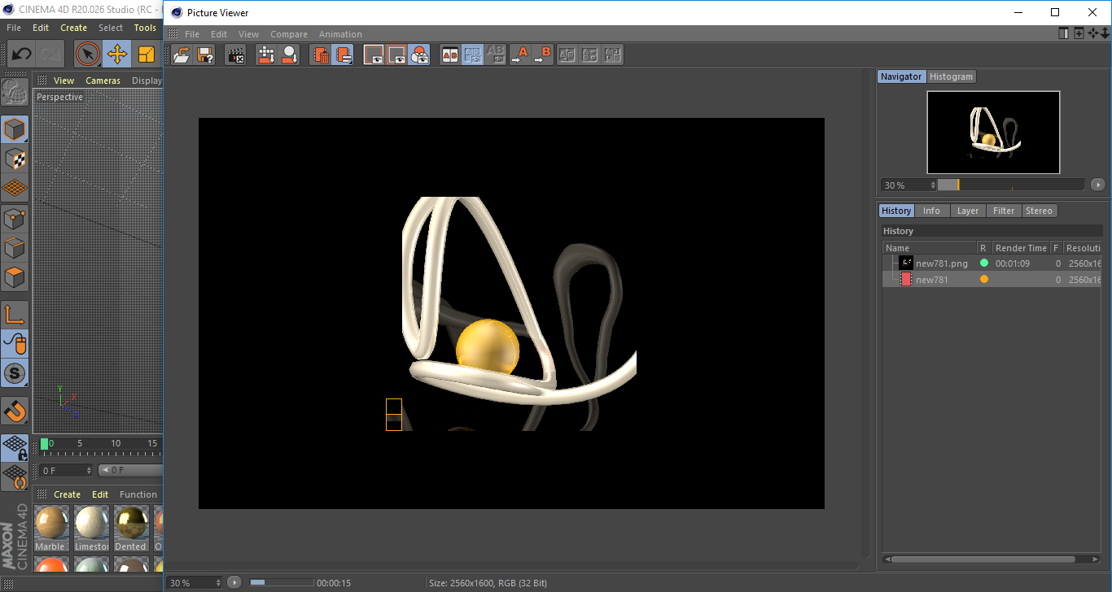Select the Magnet tool in the left palette
The width and height of the screenshot is (1112, 592).
pos(14,411)
